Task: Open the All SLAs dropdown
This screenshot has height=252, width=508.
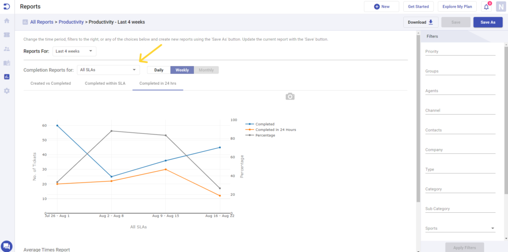Action: [108, 69]
